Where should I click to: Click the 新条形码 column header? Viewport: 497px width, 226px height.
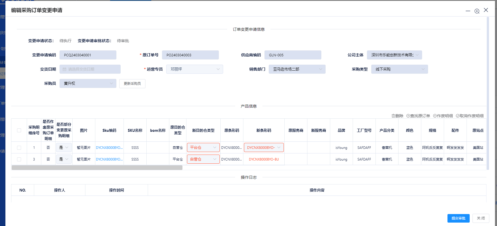pos(264,130)
